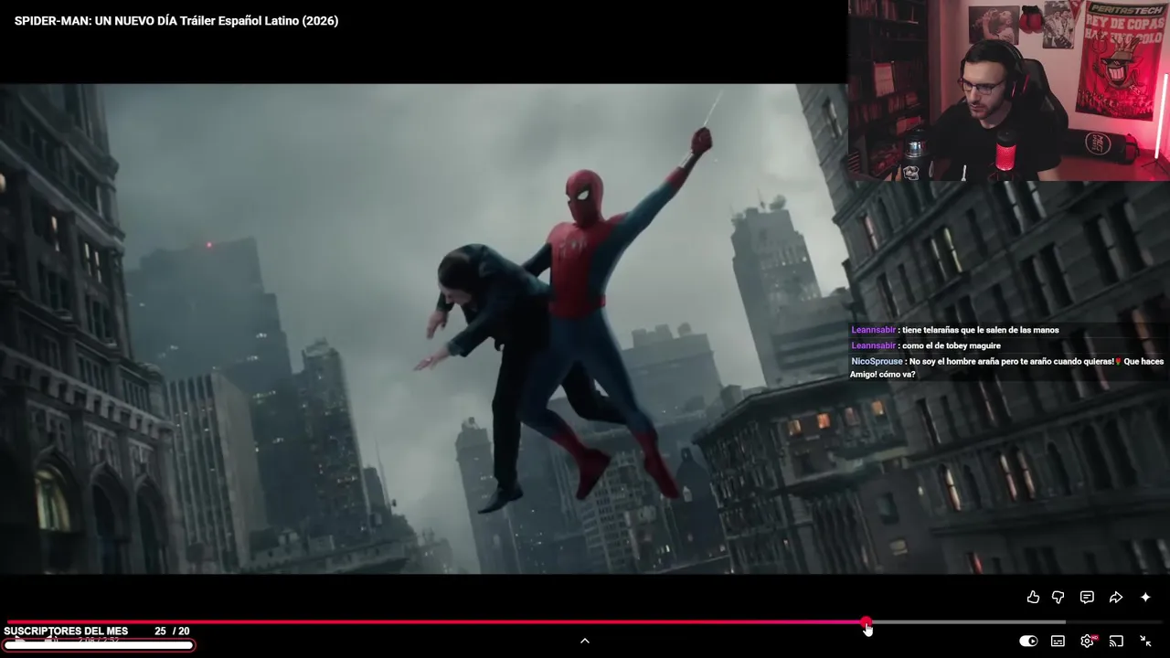Click chat message 'tiene telarañas que le salen'
The height and width of the screenshot is (658, 1170).
point(980,330)
